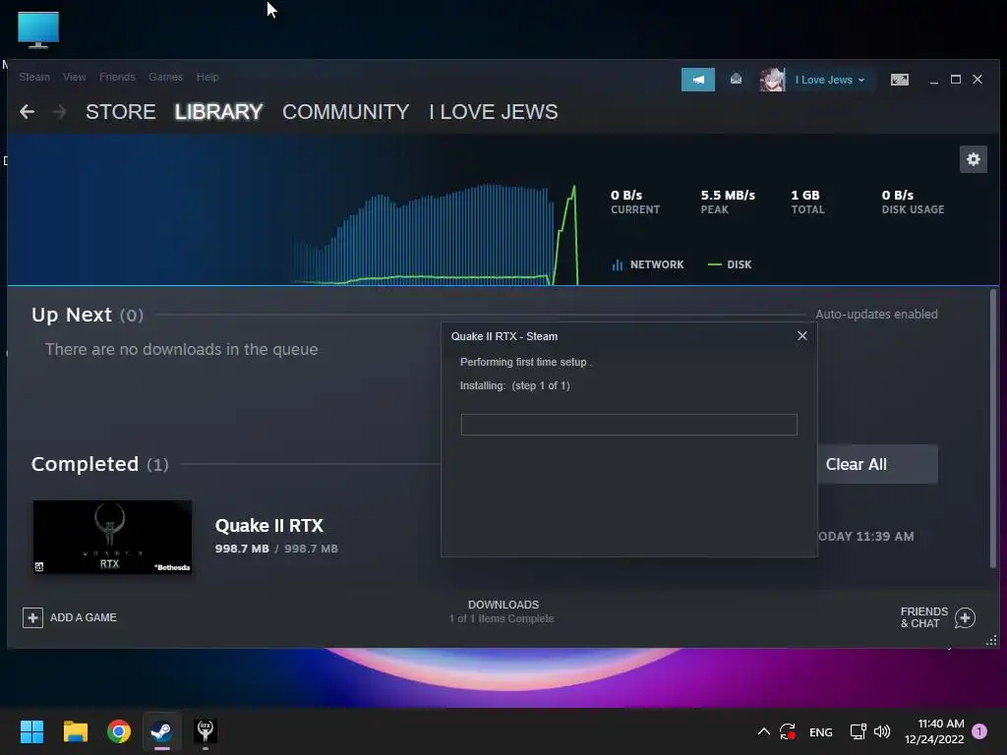Click the ENG language indicator
Image resolution: width=1007 pixels, height=755 pixels.
[x=821, y=731]
